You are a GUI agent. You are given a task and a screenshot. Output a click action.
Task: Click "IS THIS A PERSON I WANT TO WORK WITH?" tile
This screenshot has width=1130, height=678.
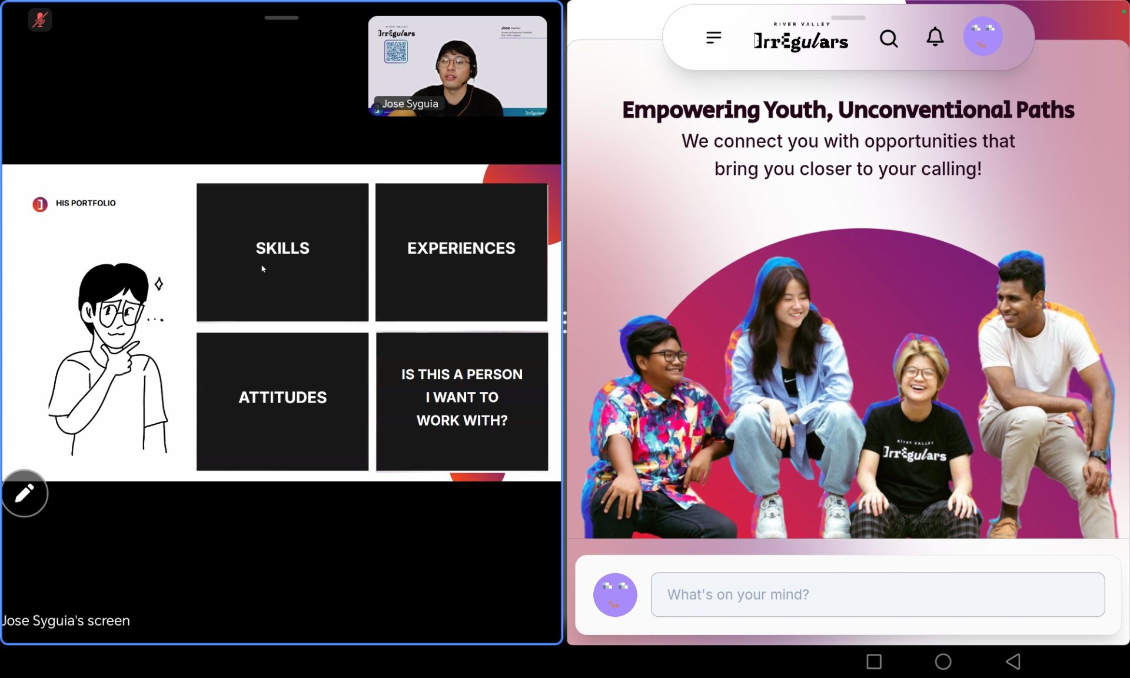tap(462, 401)
